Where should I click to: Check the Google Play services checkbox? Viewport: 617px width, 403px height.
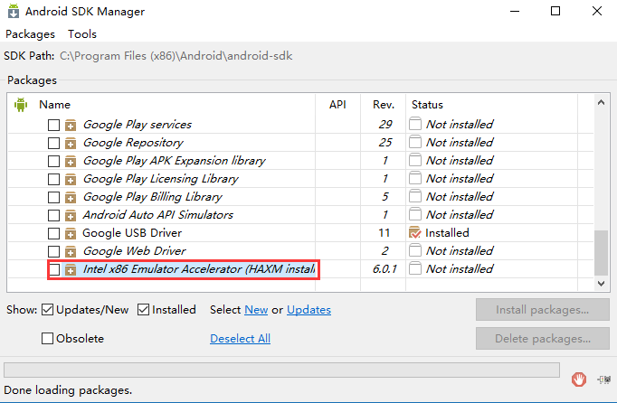pos(53,125)
